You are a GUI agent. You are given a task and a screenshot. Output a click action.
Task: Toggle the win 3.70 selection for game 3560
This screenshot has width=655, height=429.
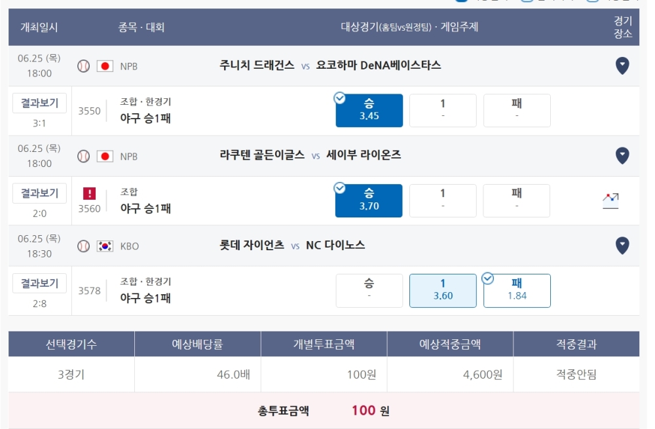[x=369, y=200]
